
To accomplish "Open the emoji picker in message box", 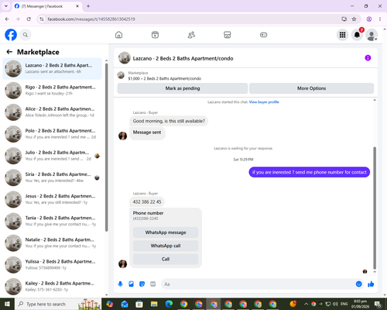I will click(358, 284).
